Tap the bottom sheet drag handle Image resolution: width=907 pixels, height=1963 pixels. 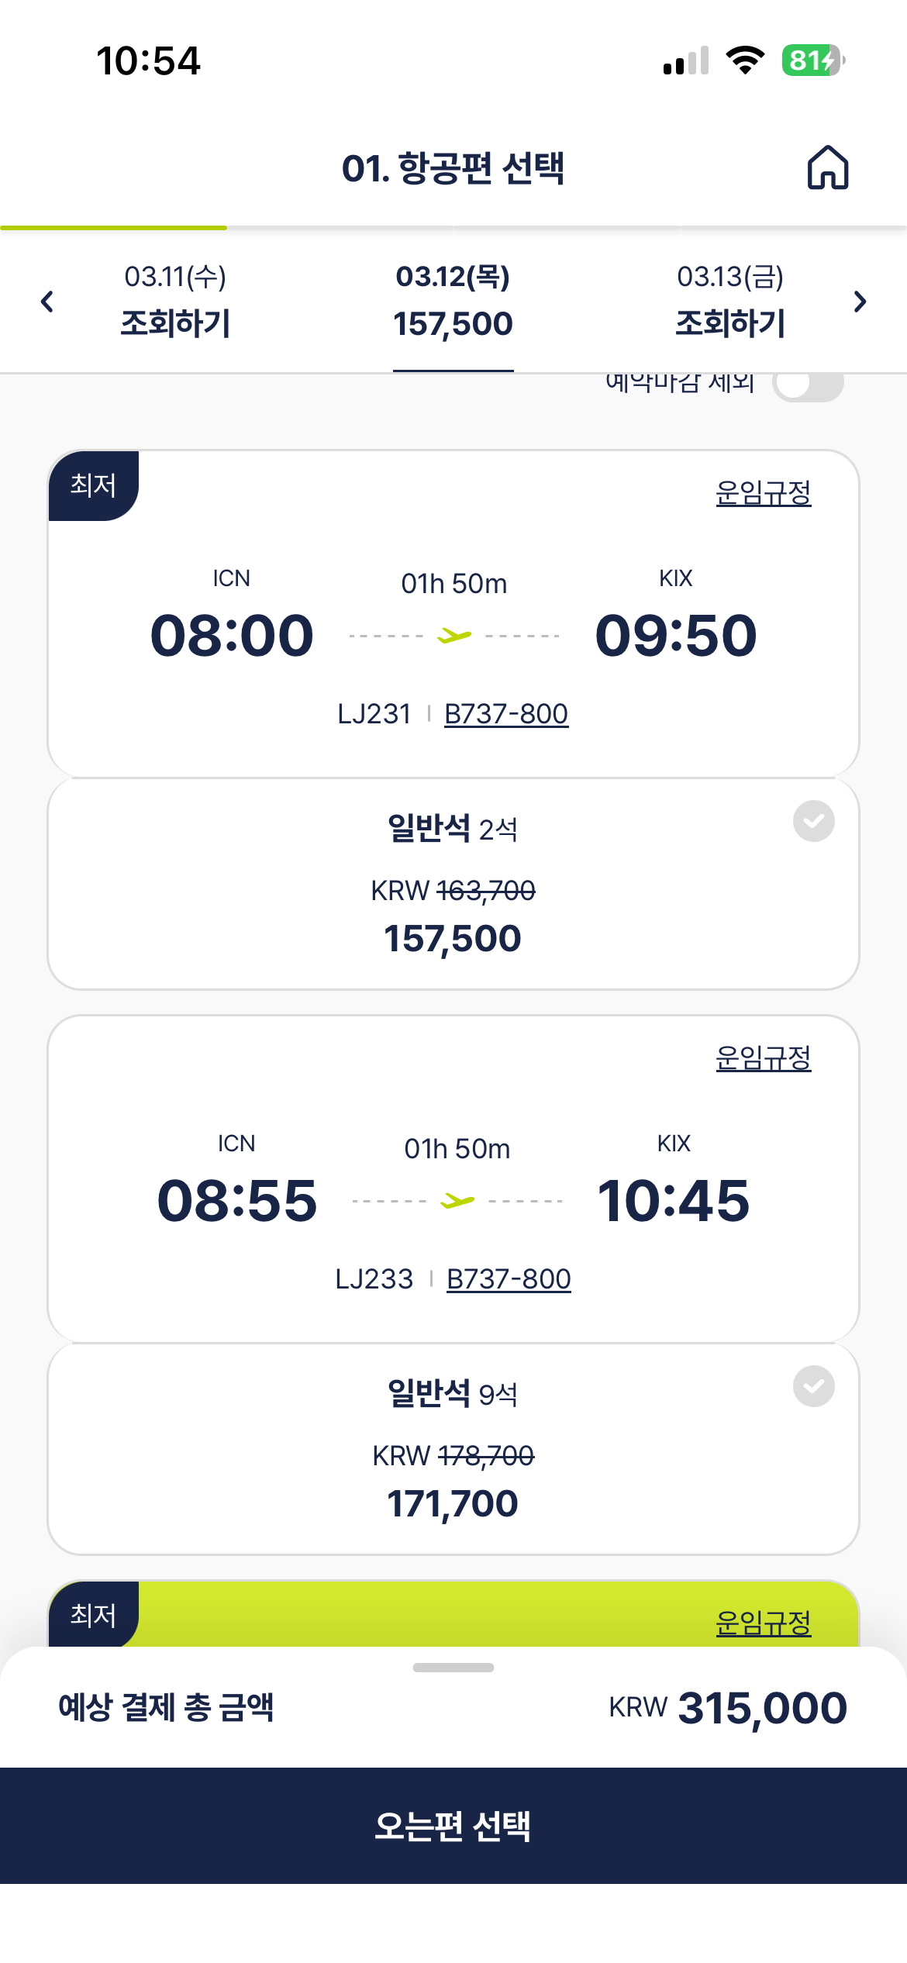tap(453, 1668)
